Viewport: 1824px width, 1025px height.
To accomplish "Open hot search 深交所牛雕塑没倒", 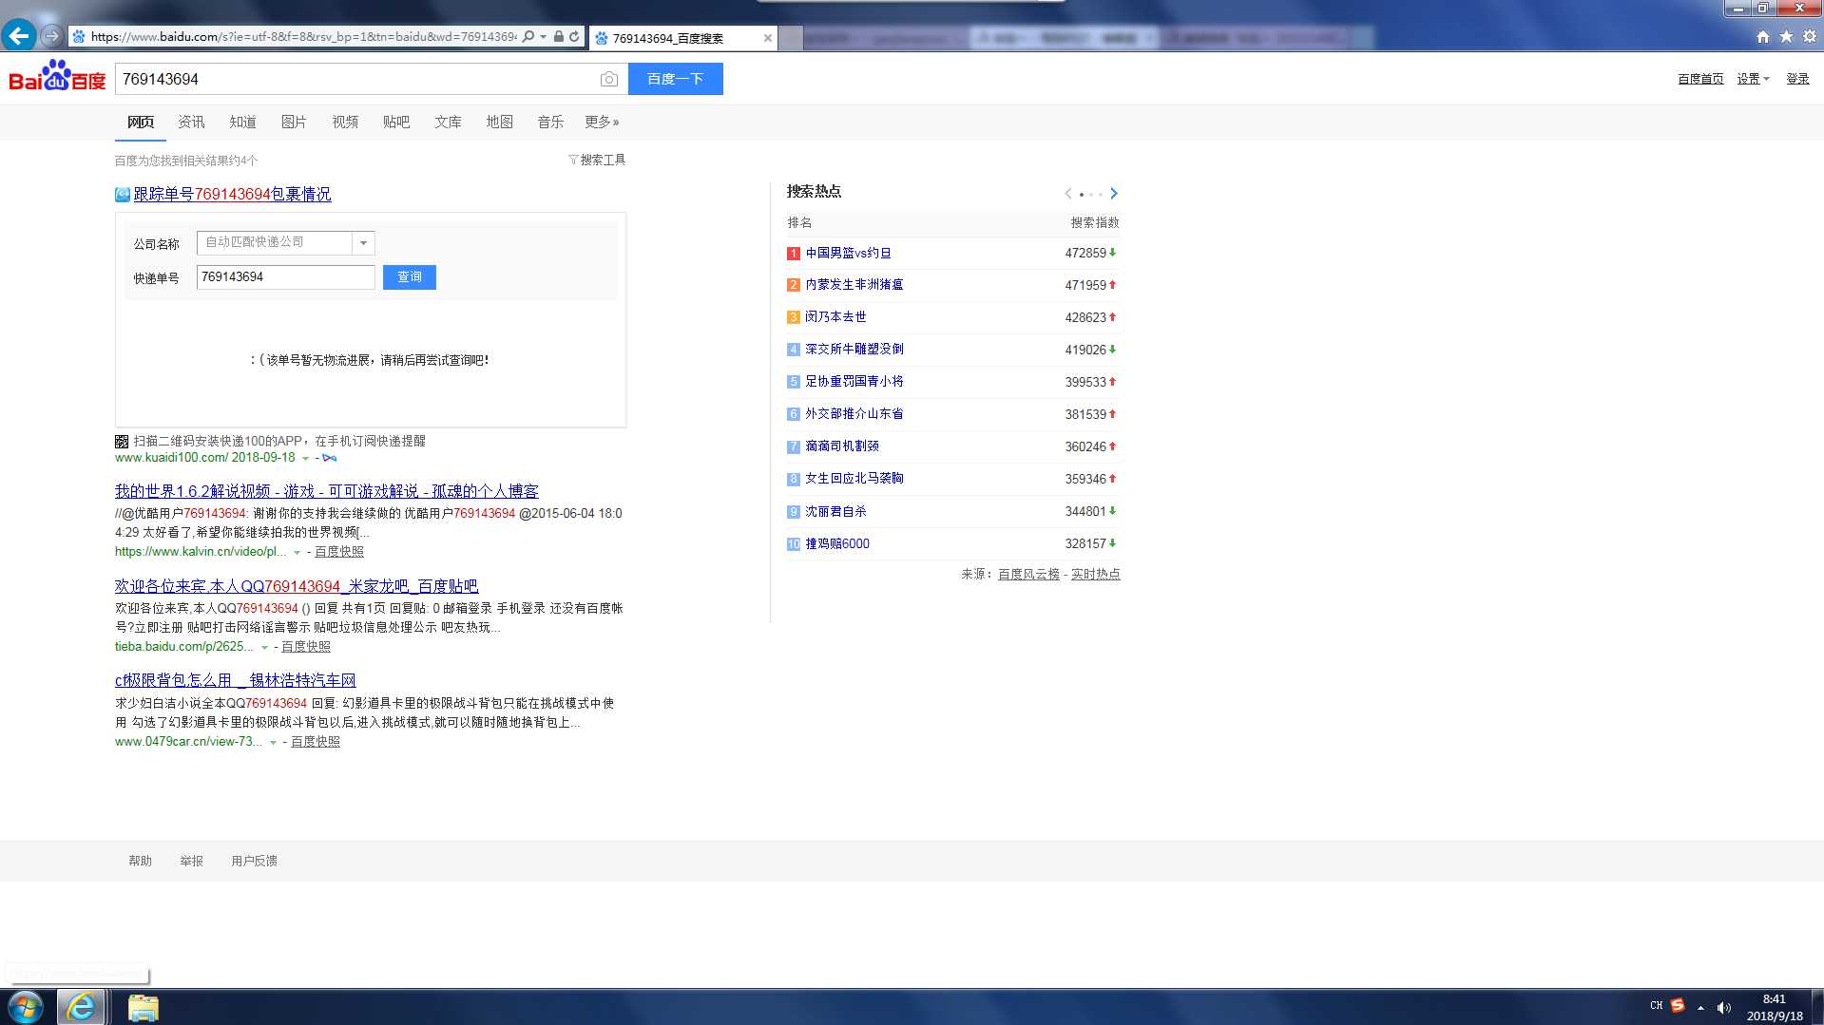I will pos(854,349).
